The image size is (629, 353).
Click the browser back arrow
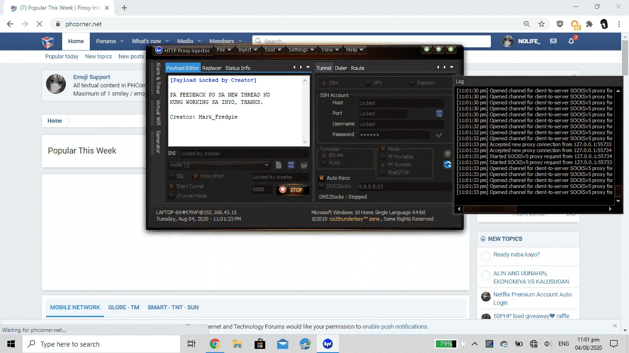point(10,24)
